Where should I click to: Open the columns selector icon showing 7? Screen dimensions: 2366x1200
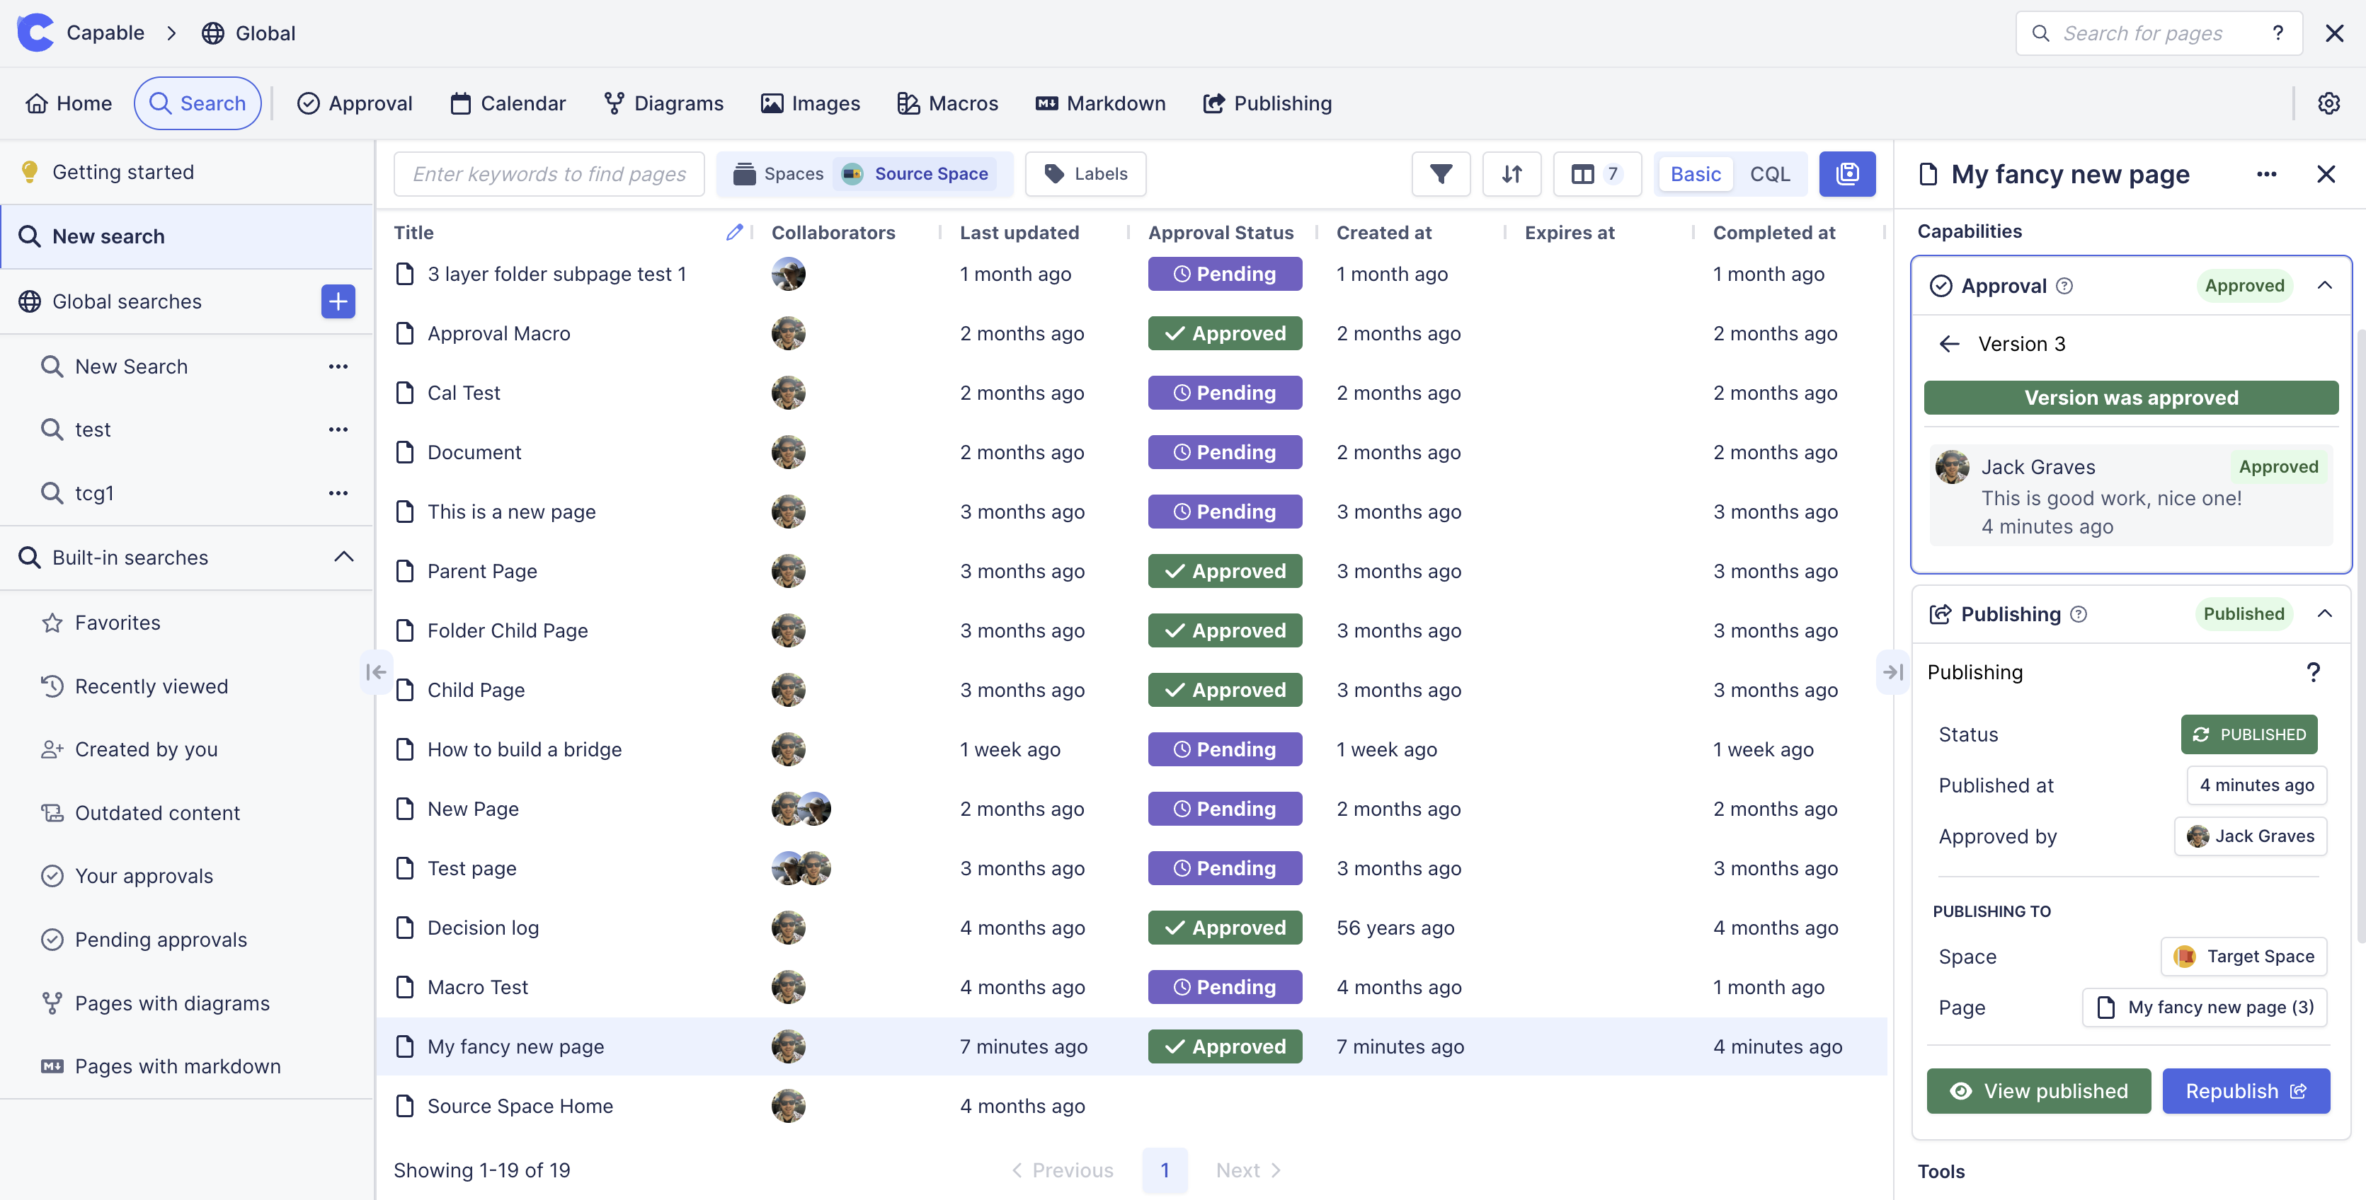(x=1596, y=173)
